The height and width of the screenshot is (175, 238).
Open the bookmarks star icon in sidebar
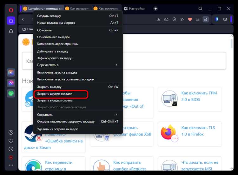[x=11, y=31]
